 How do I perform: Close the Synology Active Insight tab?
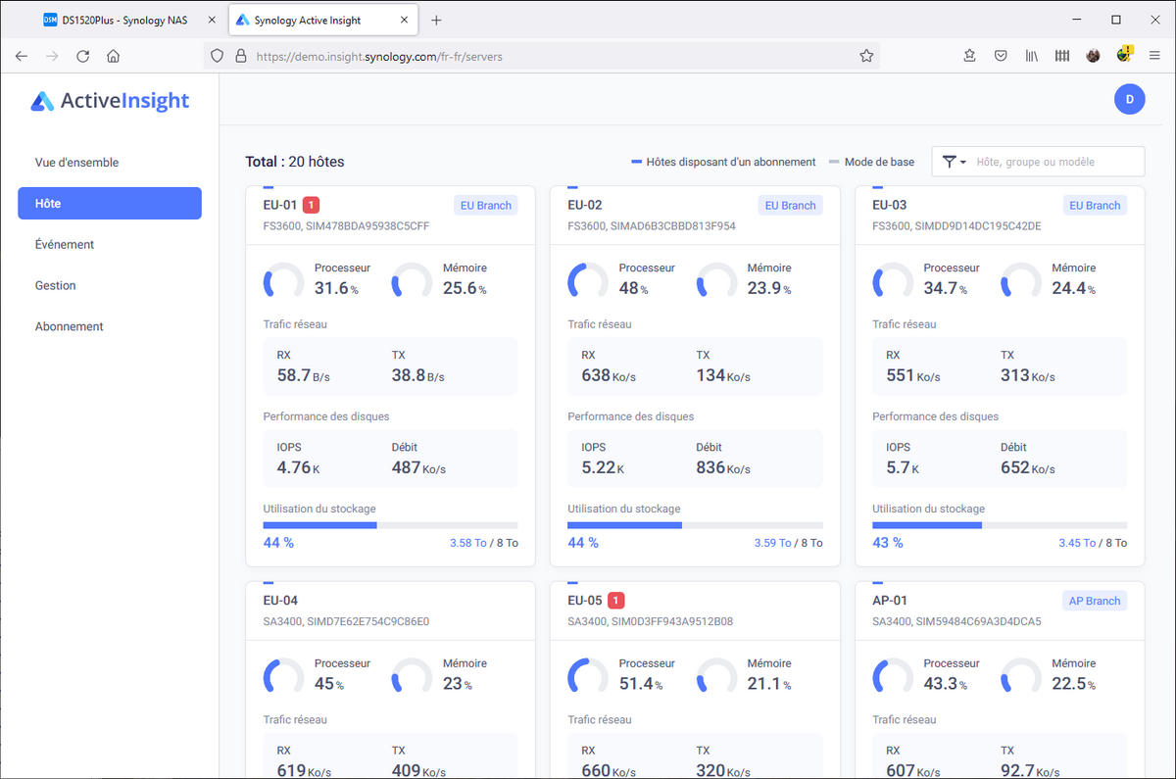(406, 20)
